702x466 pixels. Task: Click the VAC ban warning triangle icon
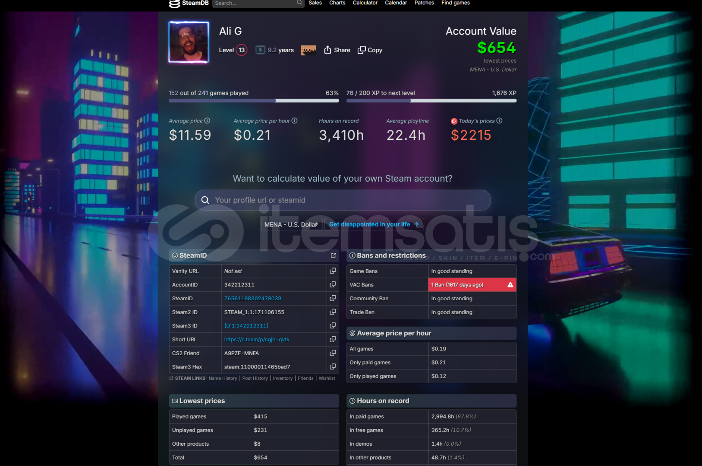pos(510,285)
